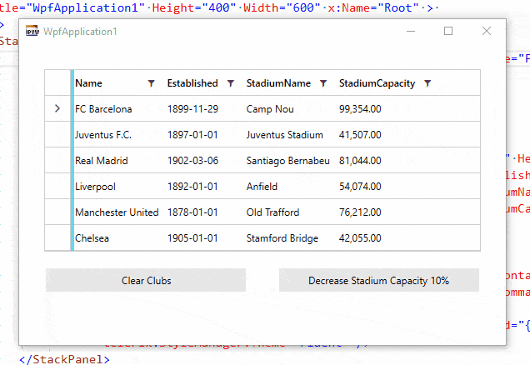Sort by the StadiumName column header

278,83
